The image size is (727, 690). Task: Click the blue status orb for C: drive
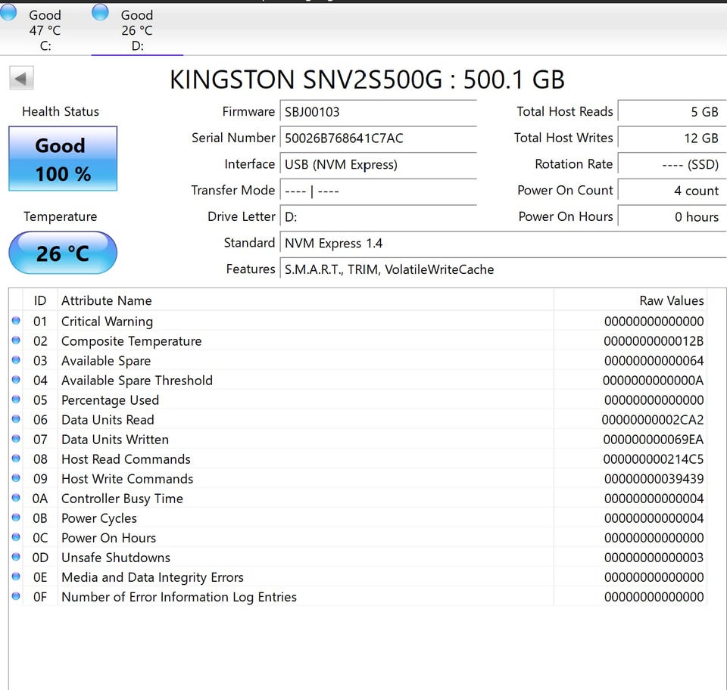click(8, 12)
